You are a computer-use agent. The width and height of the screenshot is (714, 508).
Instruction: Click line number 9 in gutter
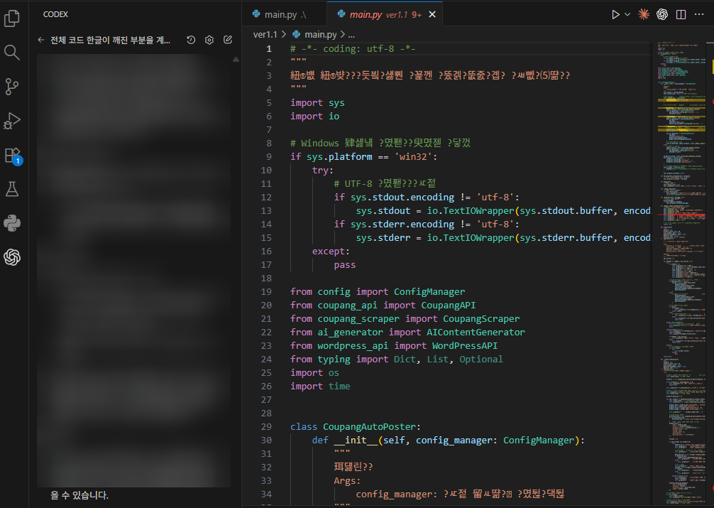tap(269, 157)
